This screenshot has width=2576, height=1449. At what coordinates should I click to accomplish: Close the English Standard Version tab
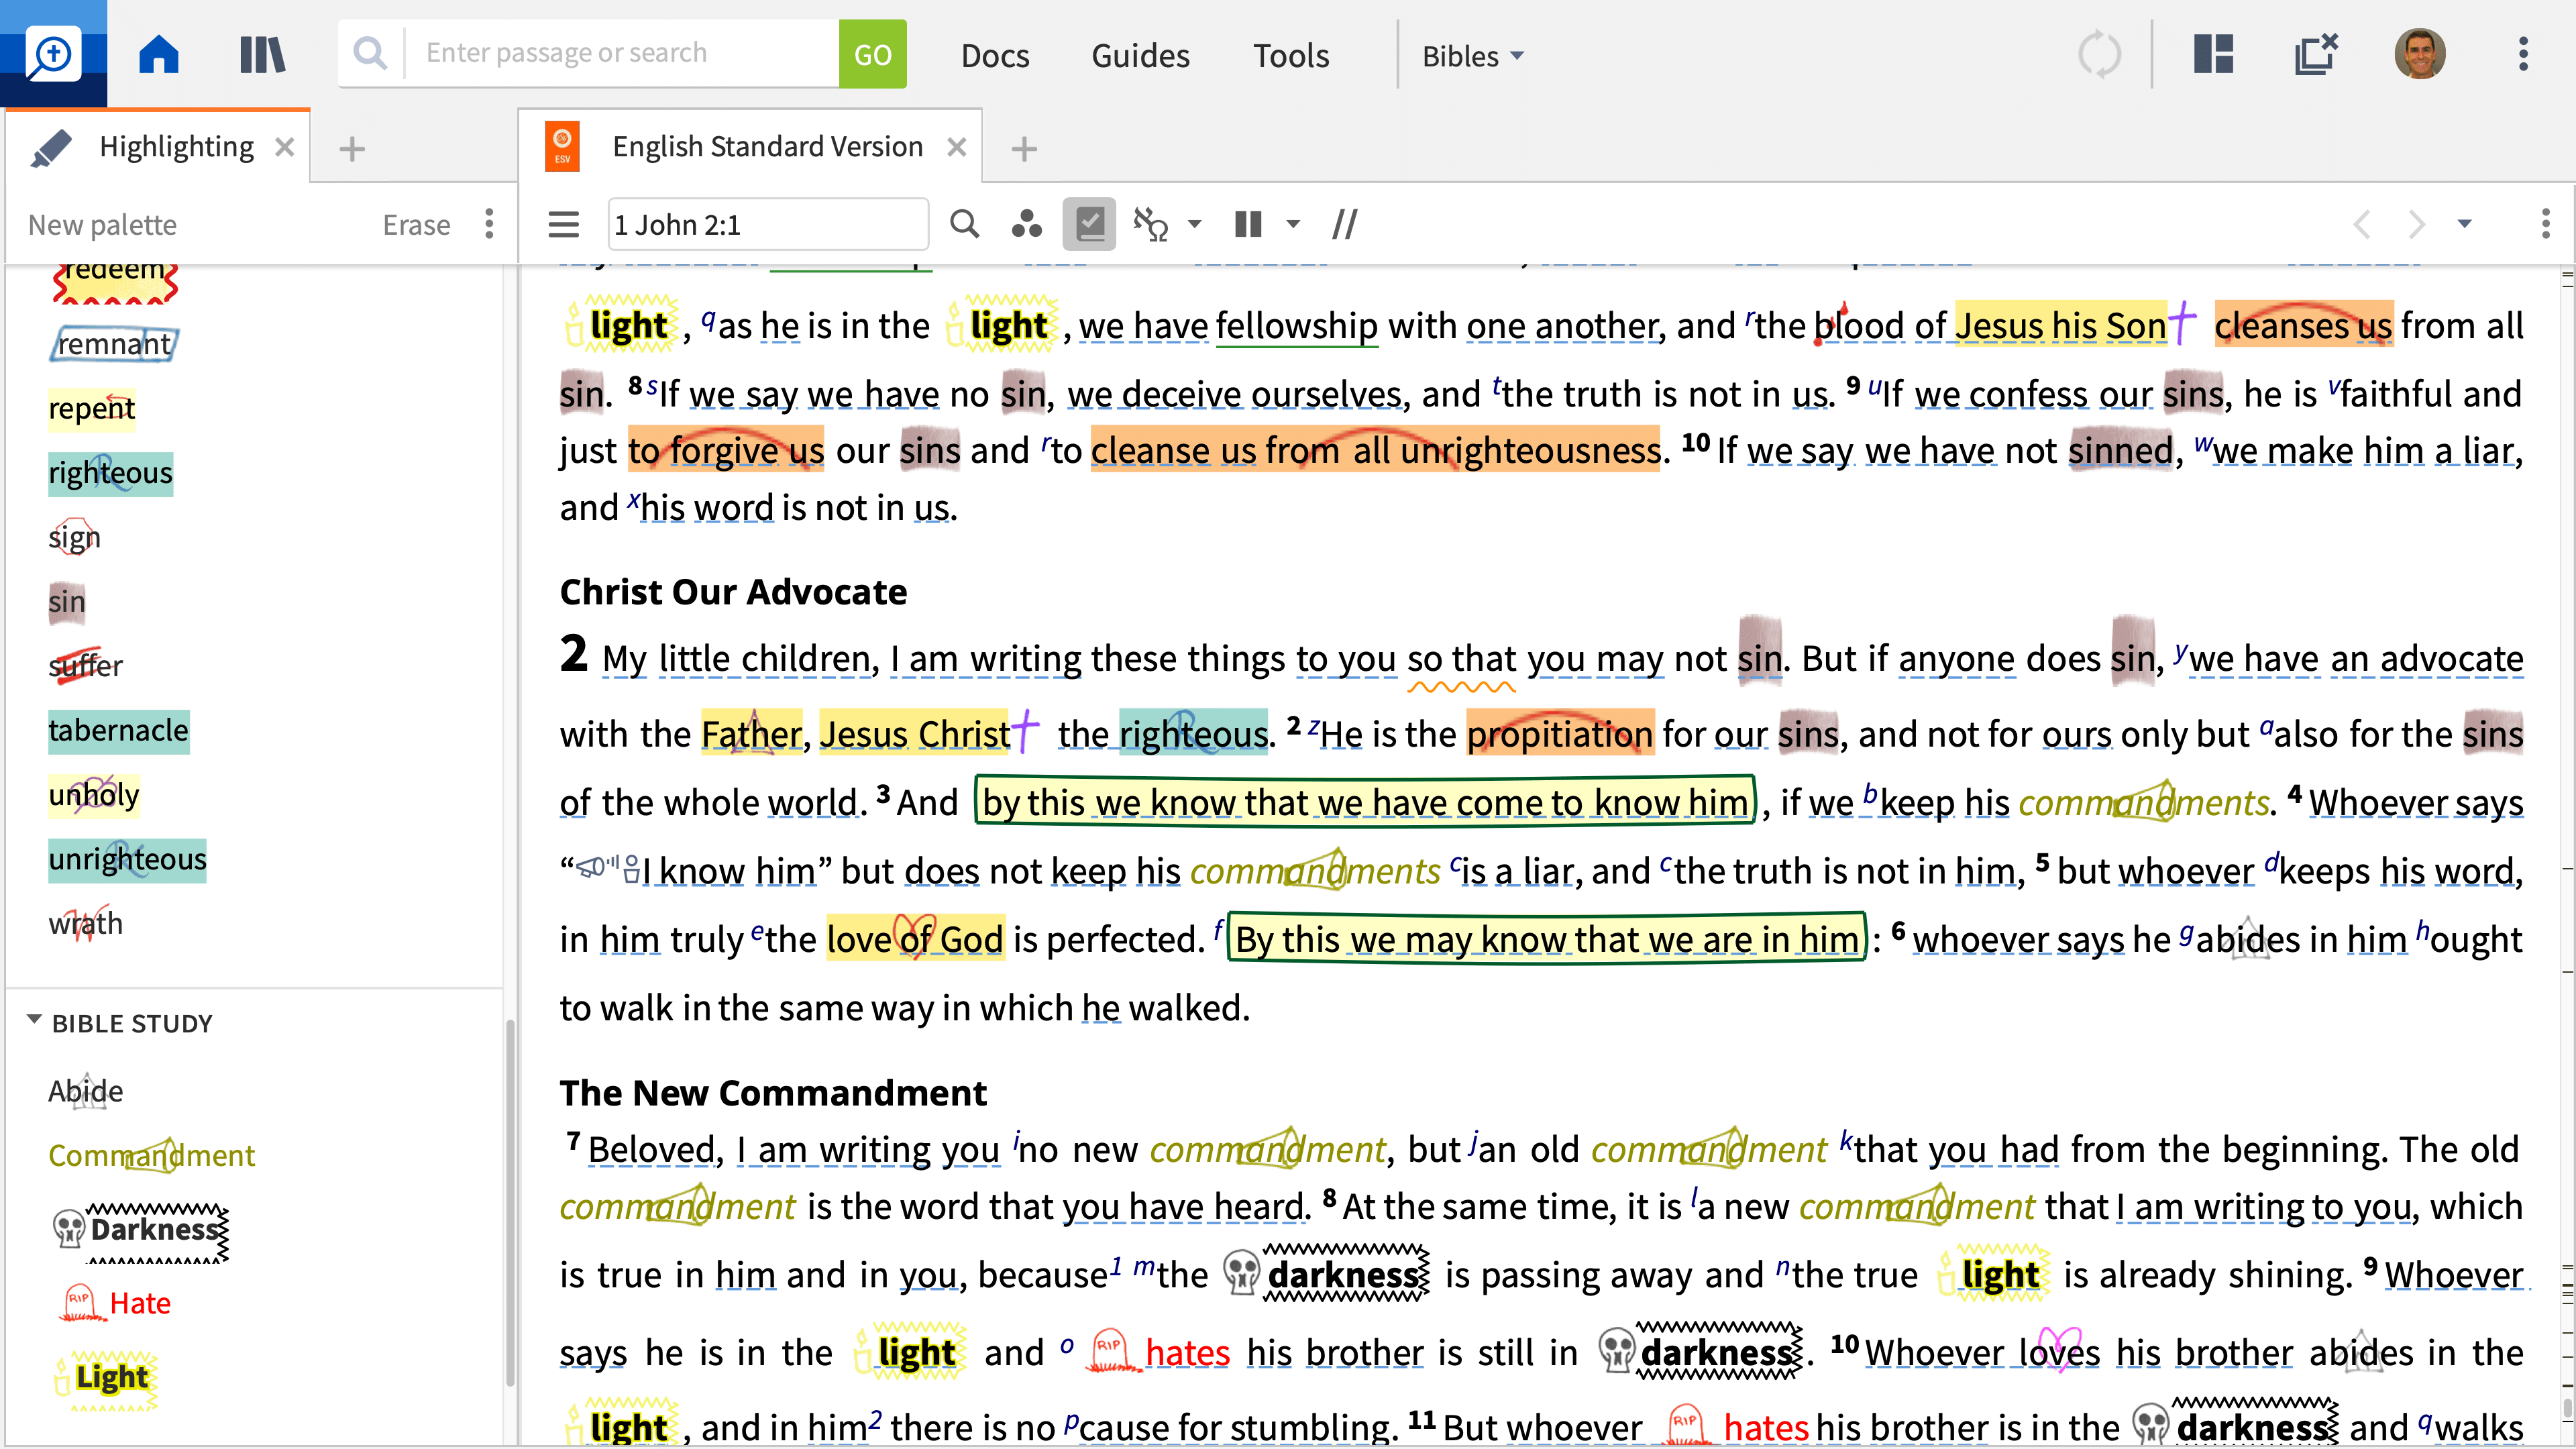point(957,147)
